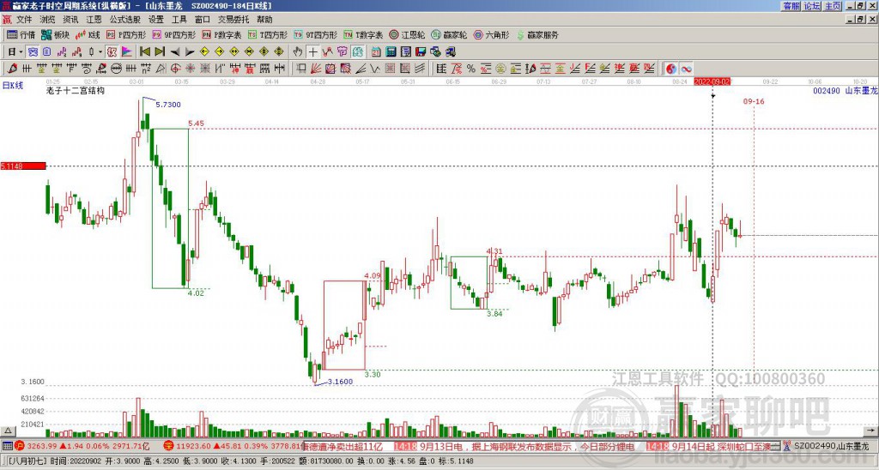Open the 窗口 menu
The image size is (879, 470).
pos(203,20)
